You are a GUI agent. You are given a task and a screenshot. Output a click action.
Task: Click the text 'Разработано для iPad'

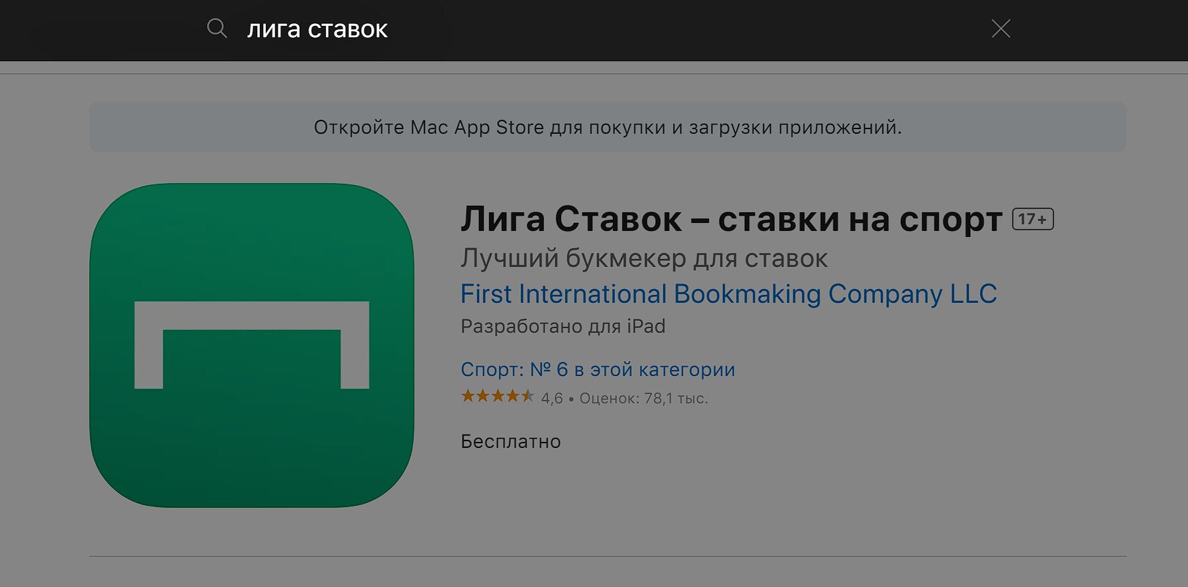[x=563, y=327]
